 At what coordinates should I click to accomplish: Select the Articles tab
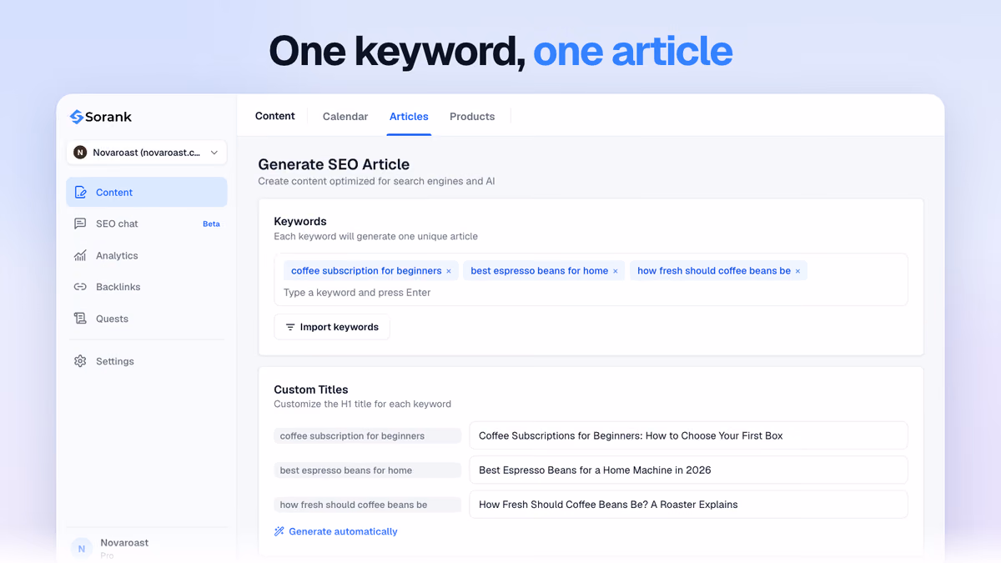click(x=409, y=117)
